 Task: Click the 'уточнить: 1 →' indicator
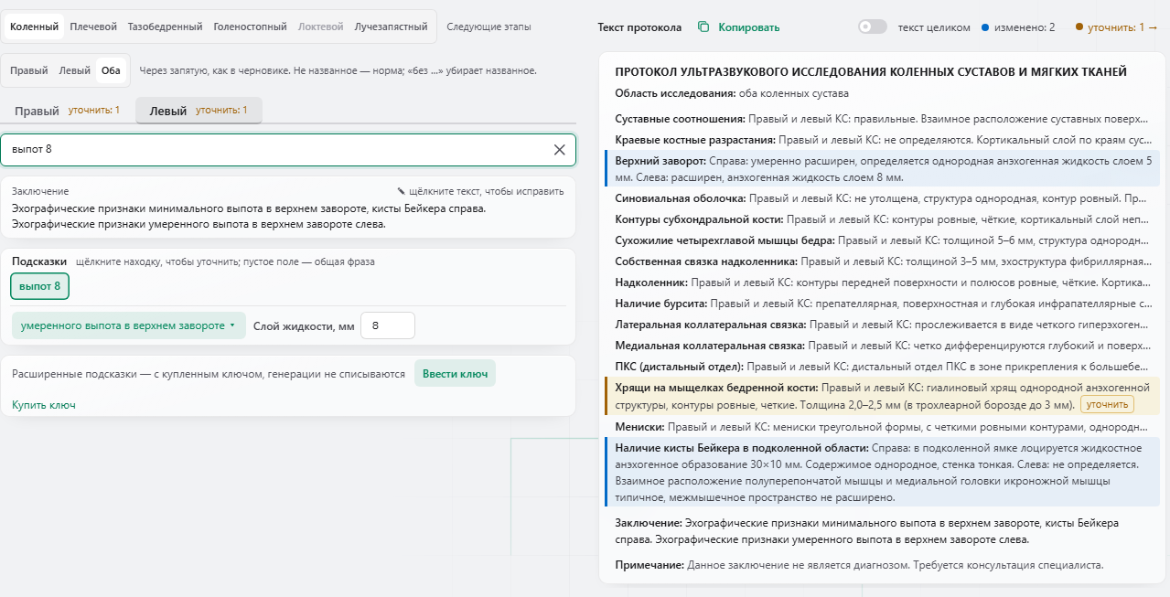pyautogui.click(x=1117, y=27)
